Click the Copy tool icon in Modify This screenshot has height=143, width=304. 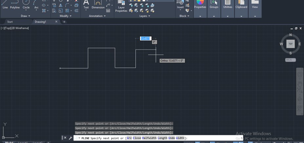tap(54, 5)
